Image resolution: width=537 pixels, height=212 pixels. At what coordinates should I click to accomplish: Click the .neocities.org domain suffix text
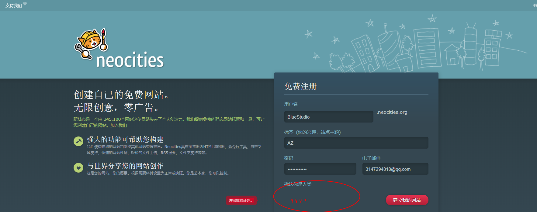[392, 112]
